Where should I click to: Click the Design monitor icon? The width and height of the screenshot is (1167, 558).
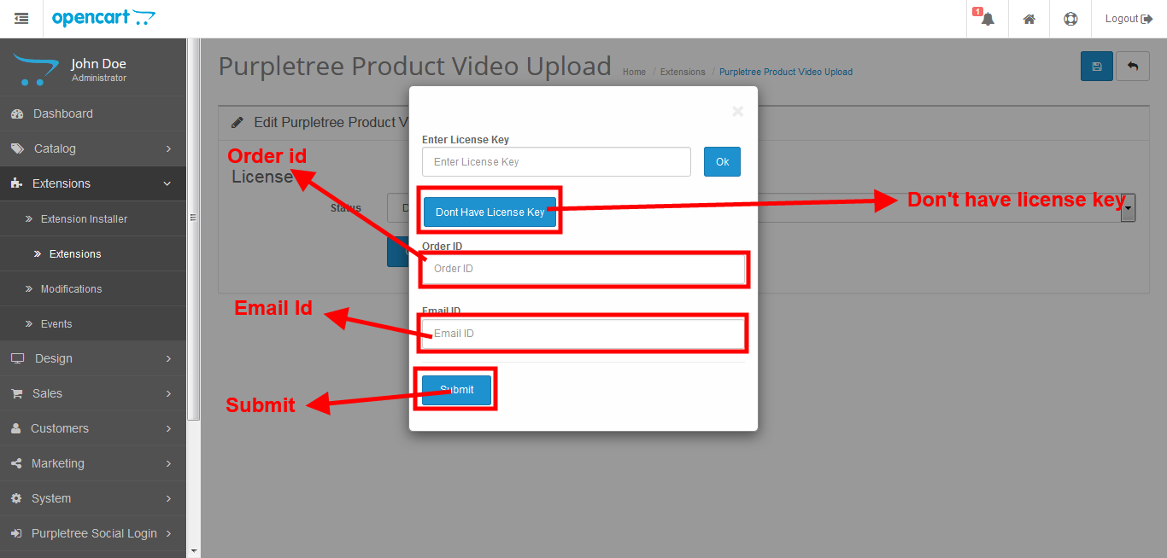17,358
